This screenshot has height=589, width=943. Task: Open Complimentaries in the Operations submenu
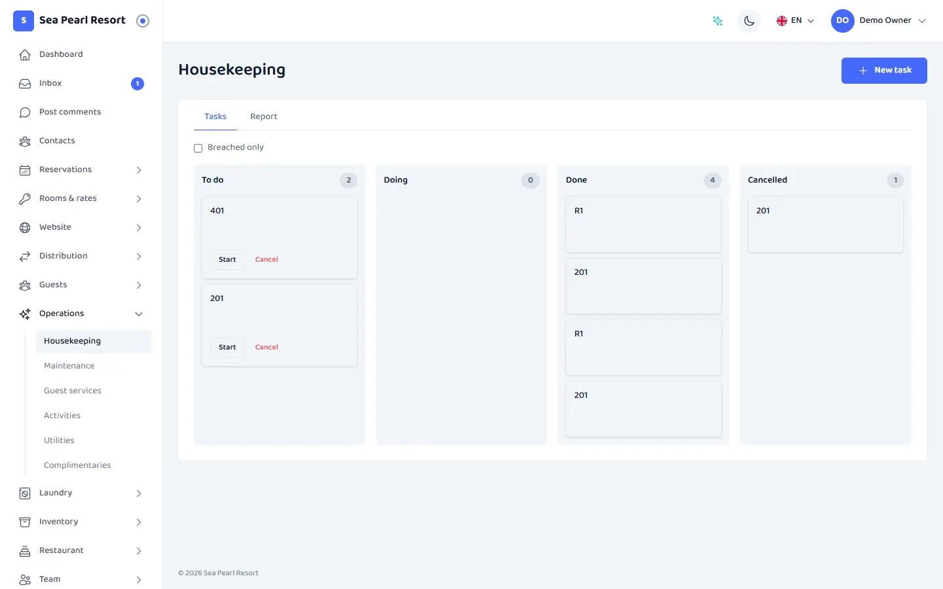[94, 465]
